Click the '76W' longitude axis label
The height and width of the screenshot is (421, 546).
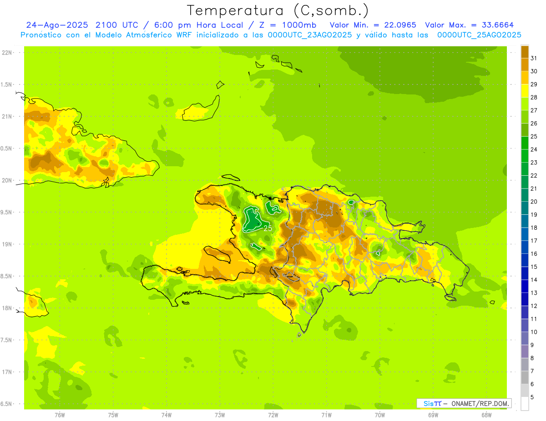(x=60, y=415)
